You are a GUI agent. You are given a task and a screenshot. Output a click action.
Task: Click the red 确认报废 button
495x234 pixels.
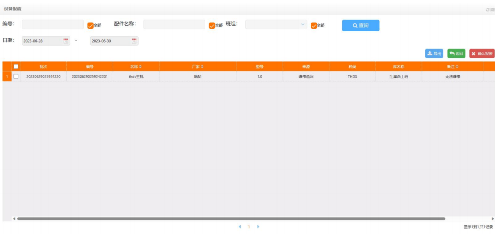[481, 54]
